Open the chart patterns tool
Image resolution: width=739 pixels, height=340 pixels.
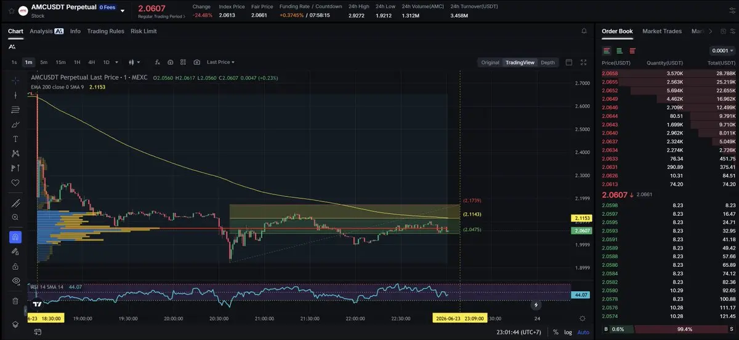(x=15, y=153)
